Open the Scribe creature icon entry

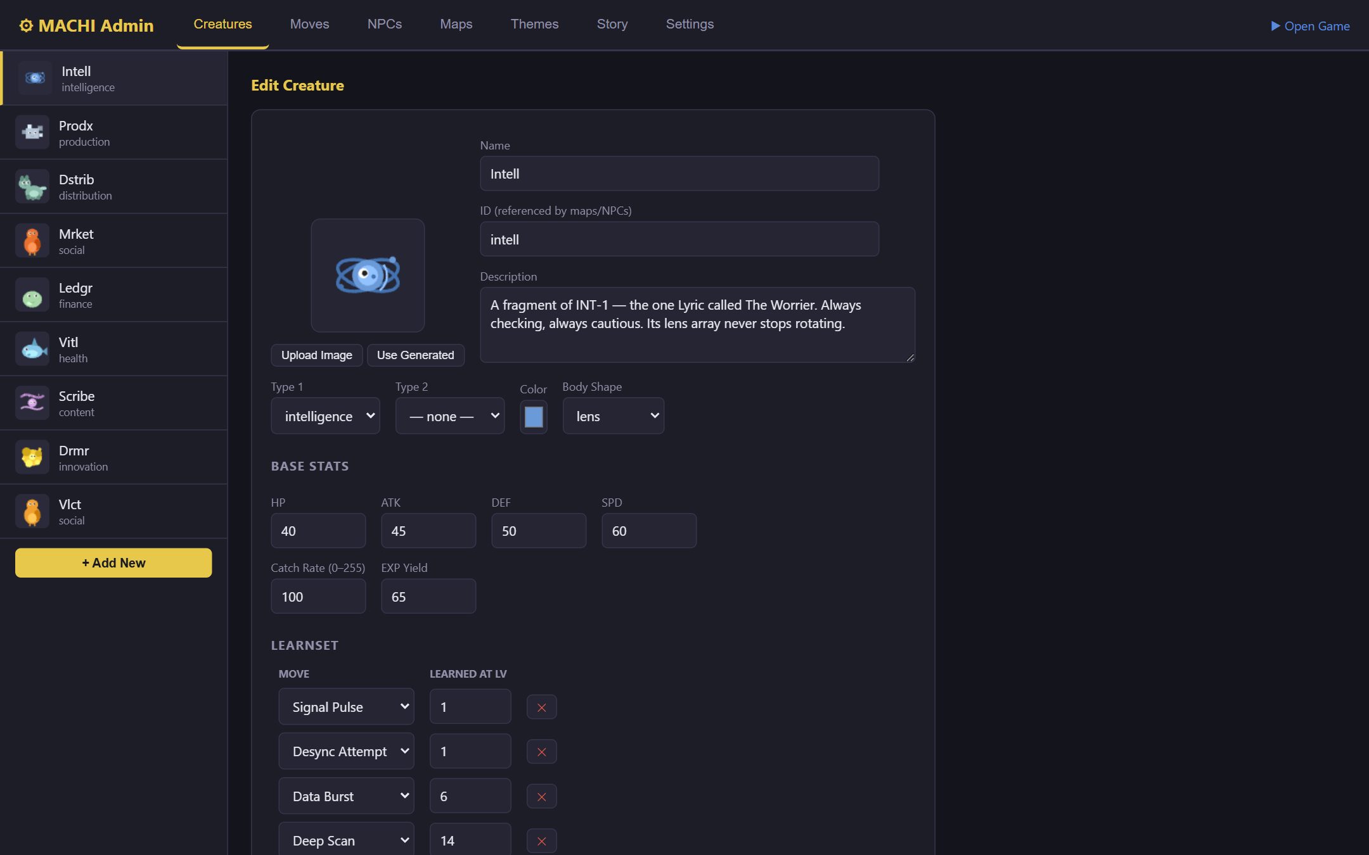point(32,403)
